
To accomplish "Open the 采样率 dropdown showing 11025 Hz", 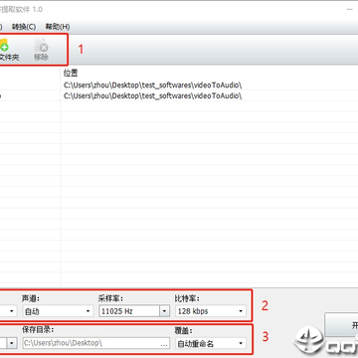I will point(134,311).
